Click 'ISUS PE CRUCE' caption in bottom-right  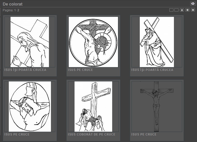pos(144,134)
